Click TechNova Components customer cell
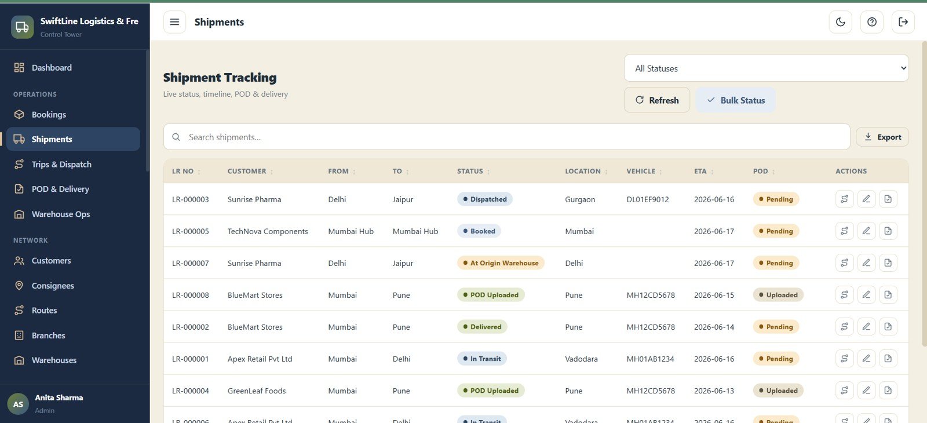The image size is (927, 423). (268, 231)
